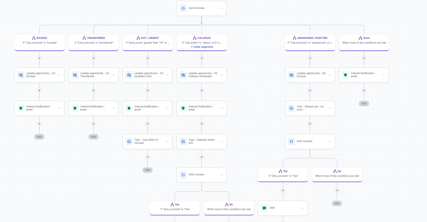This screenshot has height=222, width=427.
Task: Click END marker under TRANSFERRED branch
Action: (94, 137)
